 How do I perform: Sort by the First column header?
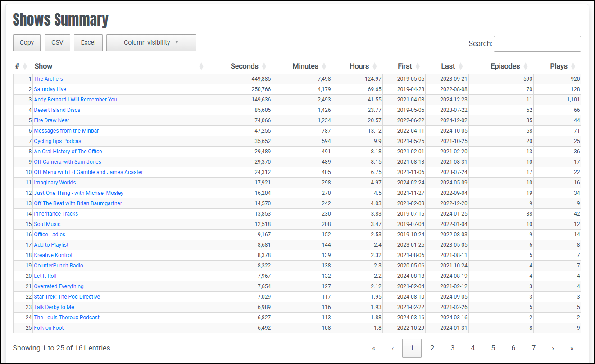(x=405, y=66)
